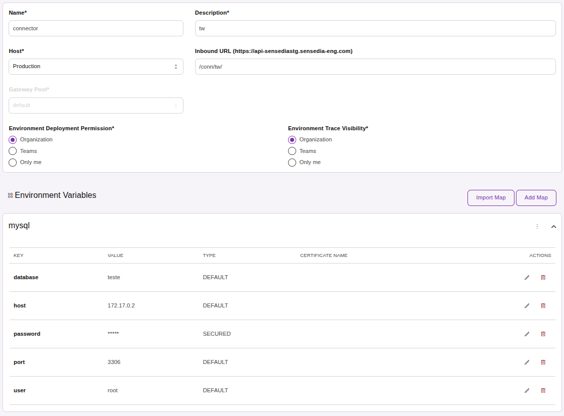
Task: Sort by the KEY column header
Action: click(x=19, y=255)
